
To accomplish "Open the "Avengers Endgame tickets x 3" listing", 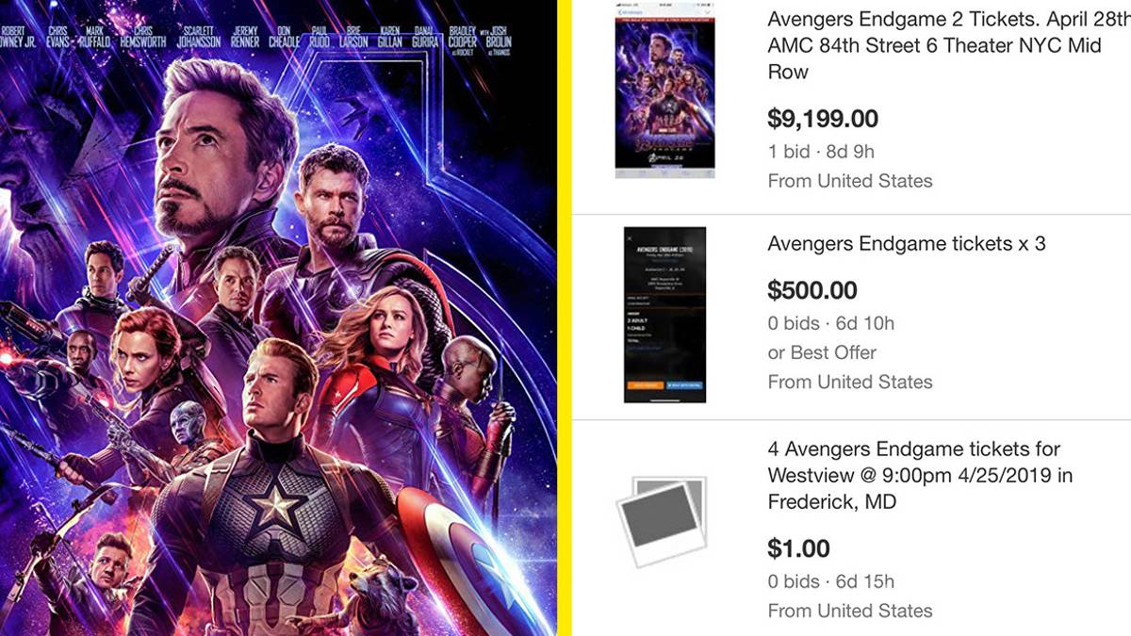I will [x=907, y=243].
